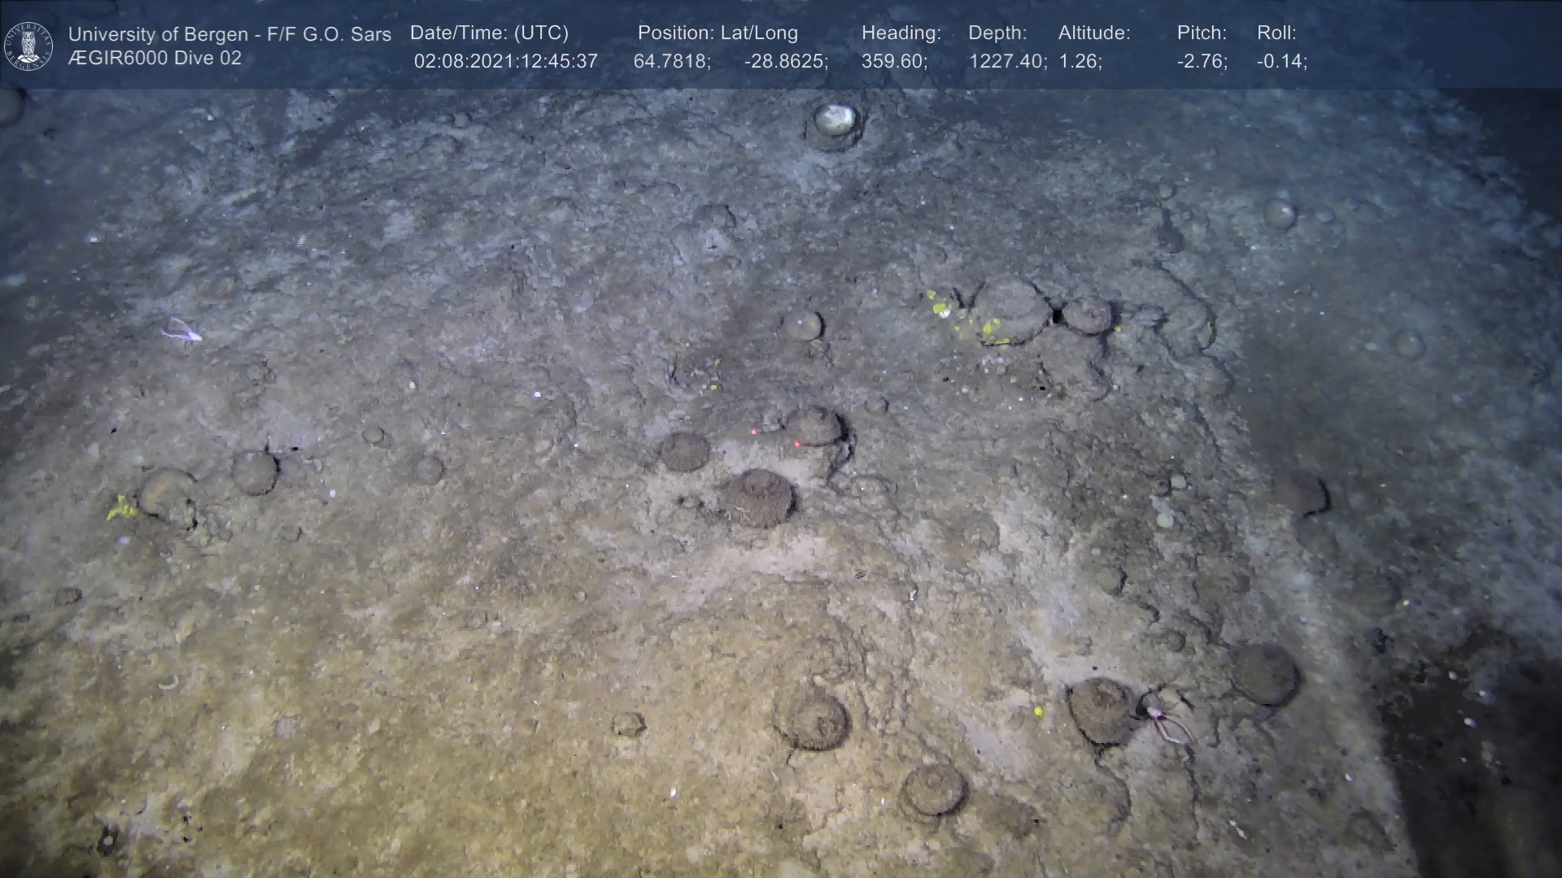Click the Position Lat/Long label
Viewport: 1562px width, 878px height.
click(x=717, y=33)
